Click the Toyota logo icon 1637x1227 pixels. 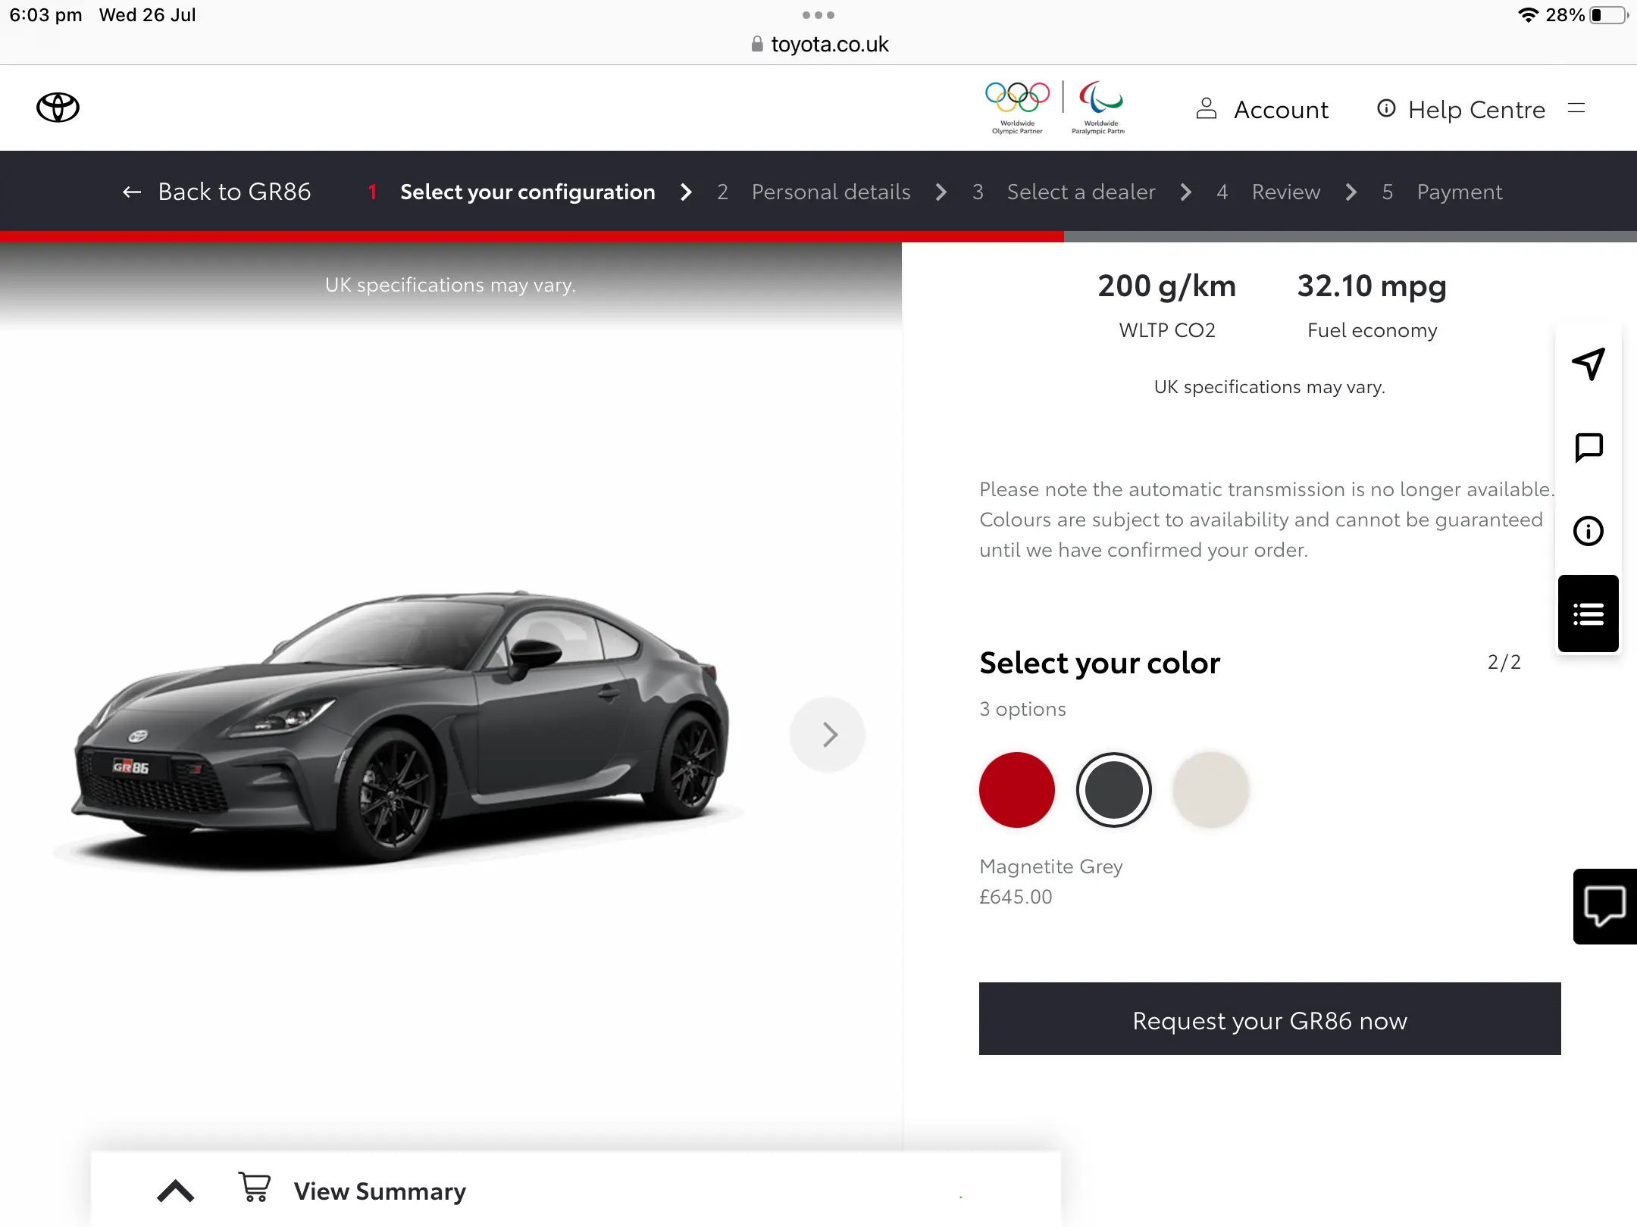[x=58, y=108]
